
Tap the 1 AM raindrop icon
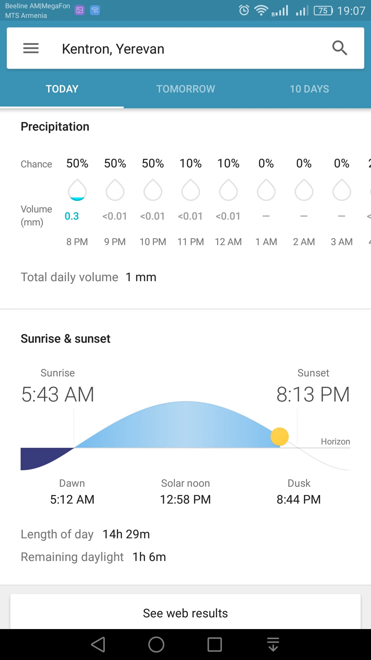(266, 190)
